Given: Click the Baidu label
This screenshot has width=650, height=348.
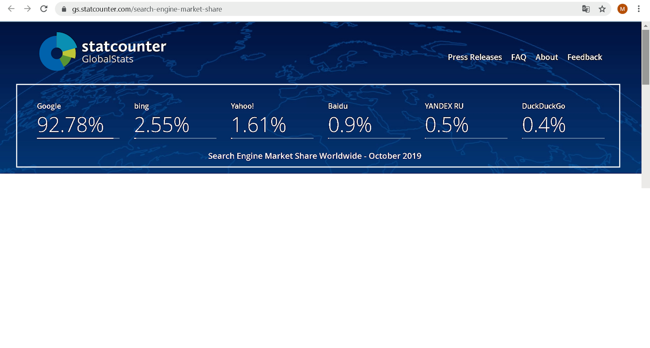Looking at the screenshot, I should click(338, 106).
